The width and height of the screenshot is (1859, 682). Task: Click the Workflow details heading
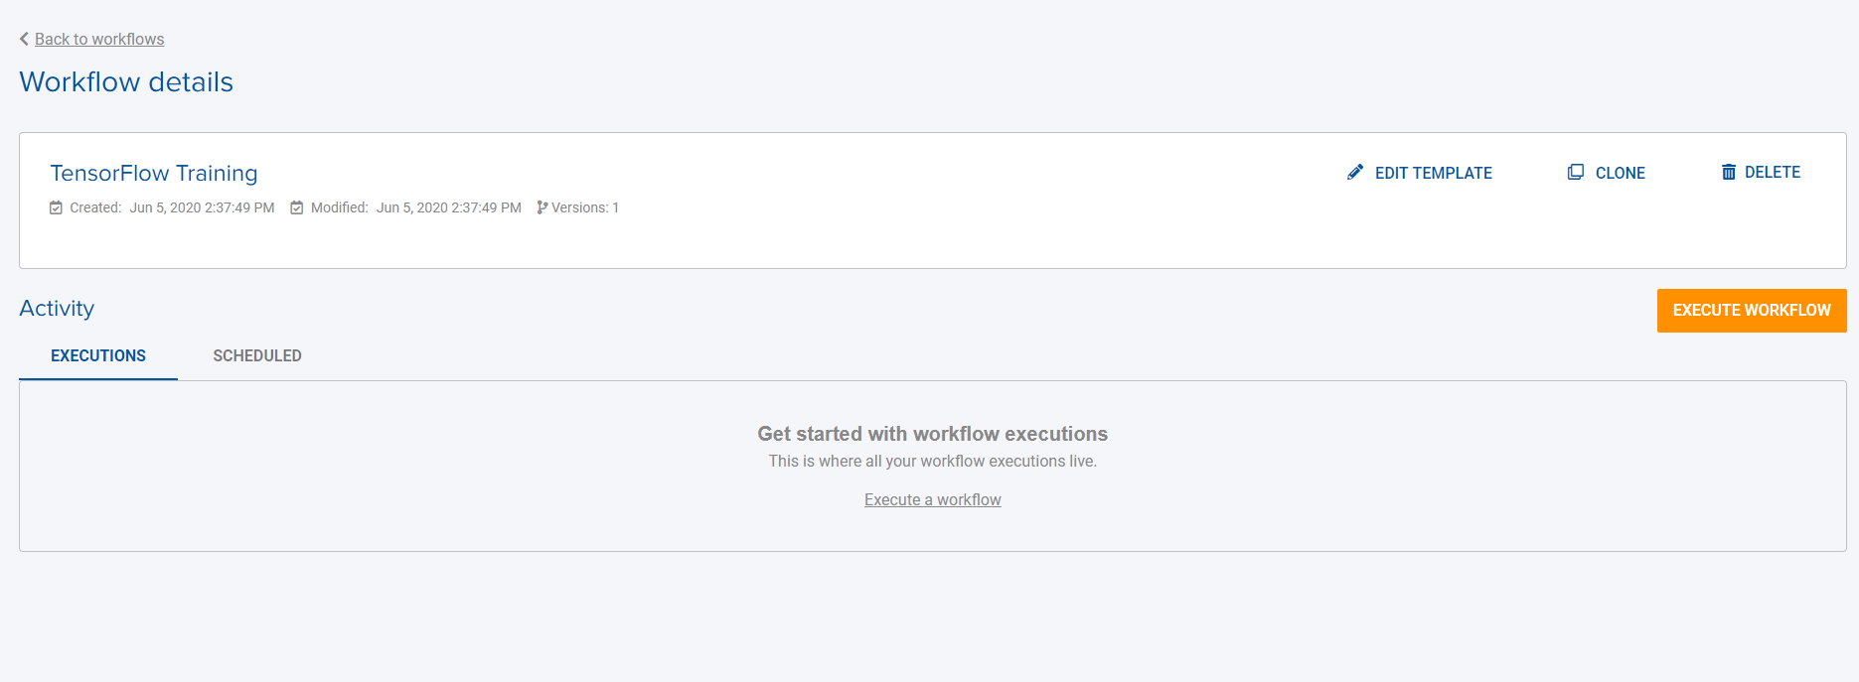(125, 81)
